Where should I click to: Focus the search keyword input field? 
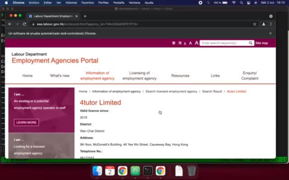coord(224,43)
